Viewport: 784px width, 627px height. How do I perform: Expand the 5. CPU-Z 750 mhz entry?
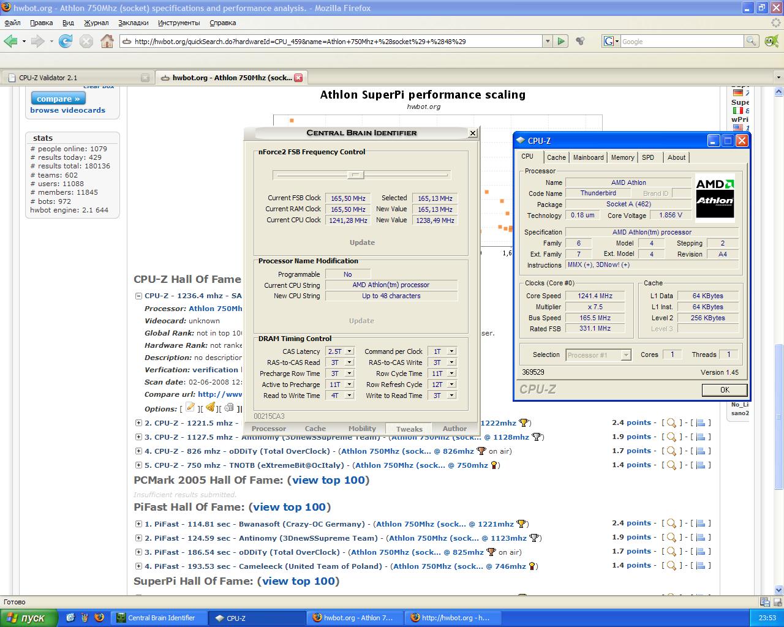click(139, 465)
